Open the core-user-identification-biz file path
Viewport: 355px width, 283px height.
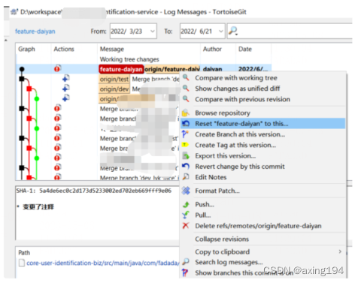[x=103, y=263]
